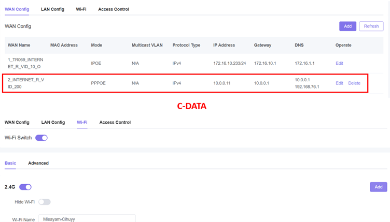Edit the 1_TR069_INTERNET_R_VID_10_O WAN entry
The height and width of the screenshot is (222, 390).
click(339, 63)
